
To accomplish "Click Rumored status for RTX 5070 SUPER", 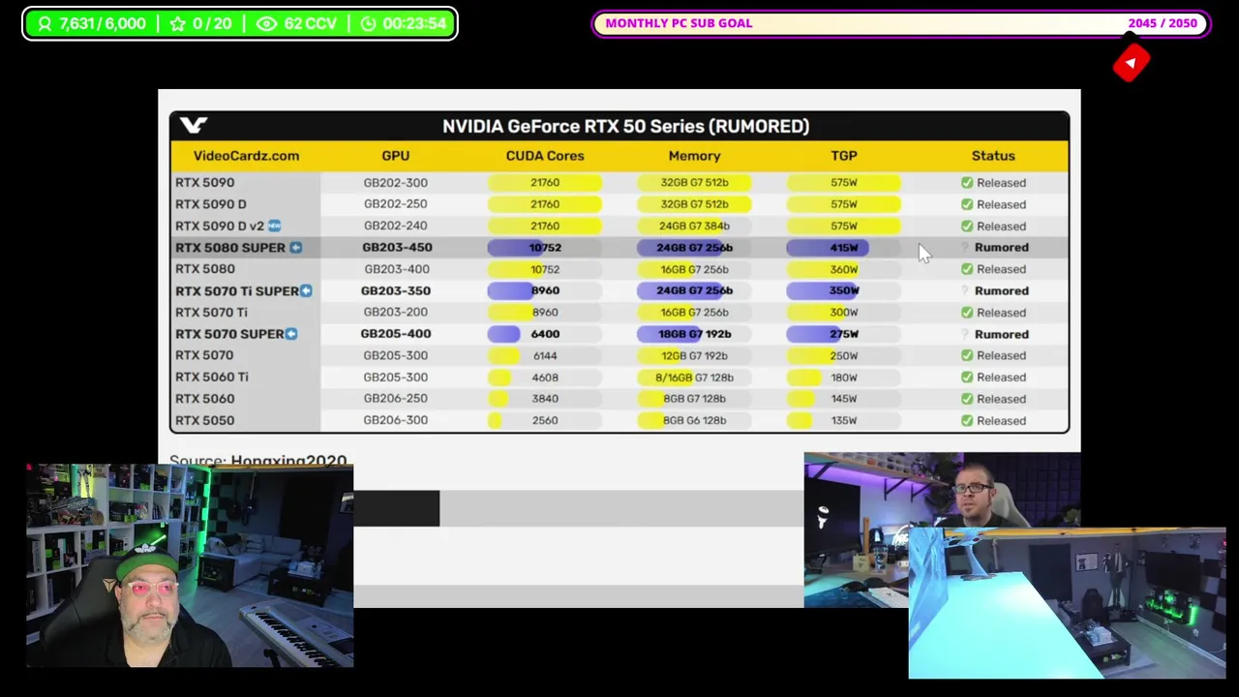I will coord(1002,334).
